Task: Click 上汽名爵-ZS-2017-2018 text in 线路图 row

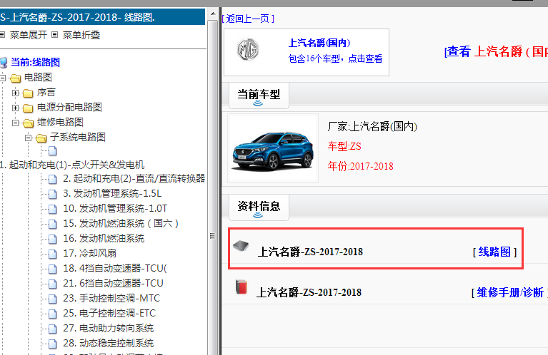Action: tap(310, 252)
